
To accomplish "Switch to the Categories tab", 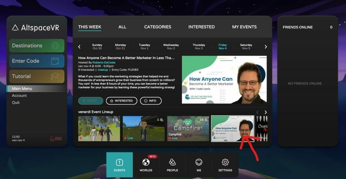I will coord(158,27).
